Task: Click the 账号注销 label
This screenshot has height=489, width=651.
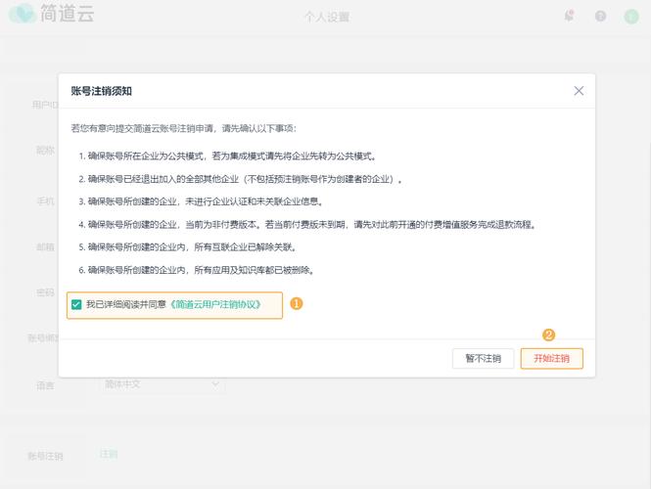Action: tap(45, 456)
